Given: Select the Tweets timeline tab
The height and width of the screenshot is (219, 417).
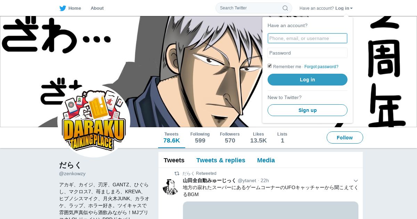Looking at the screenshot, I should pyautogui.click(x=174, y=160).
